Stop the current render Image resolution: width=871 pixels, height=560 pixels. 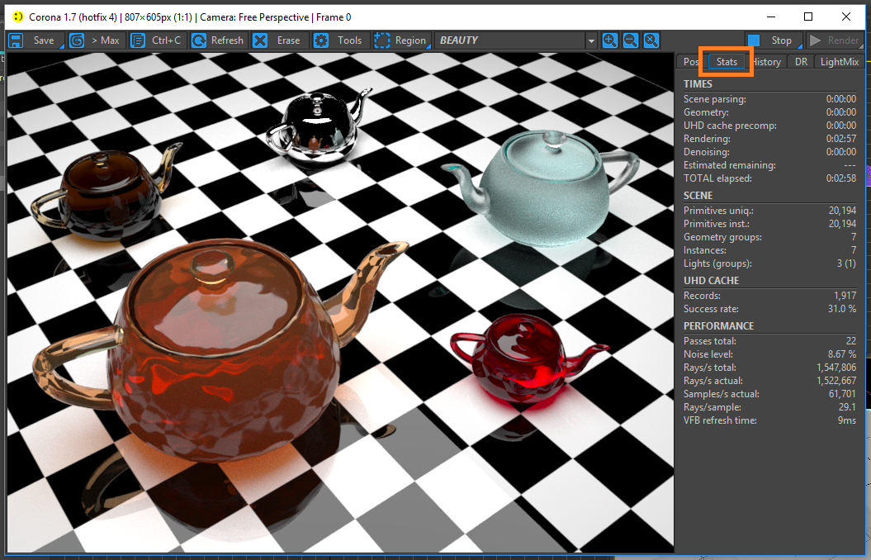tap(772, 40)
